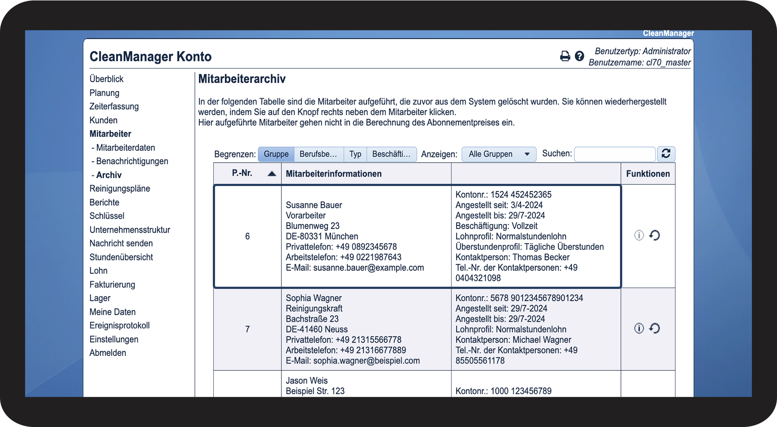Select the Gruppe filter toggle
777x427 pixels.
pyautogui.click(x=276, y=154)
